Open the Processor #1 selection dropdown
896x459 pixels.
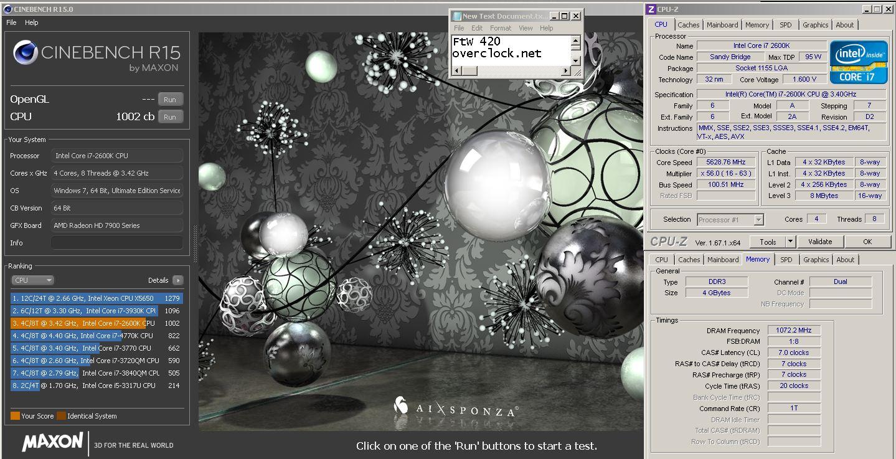730,219
